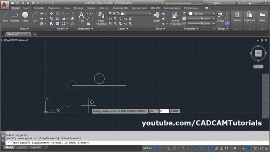Expand the Annotation panel
This screenshot has width=270, height=152.
(85, 29)
